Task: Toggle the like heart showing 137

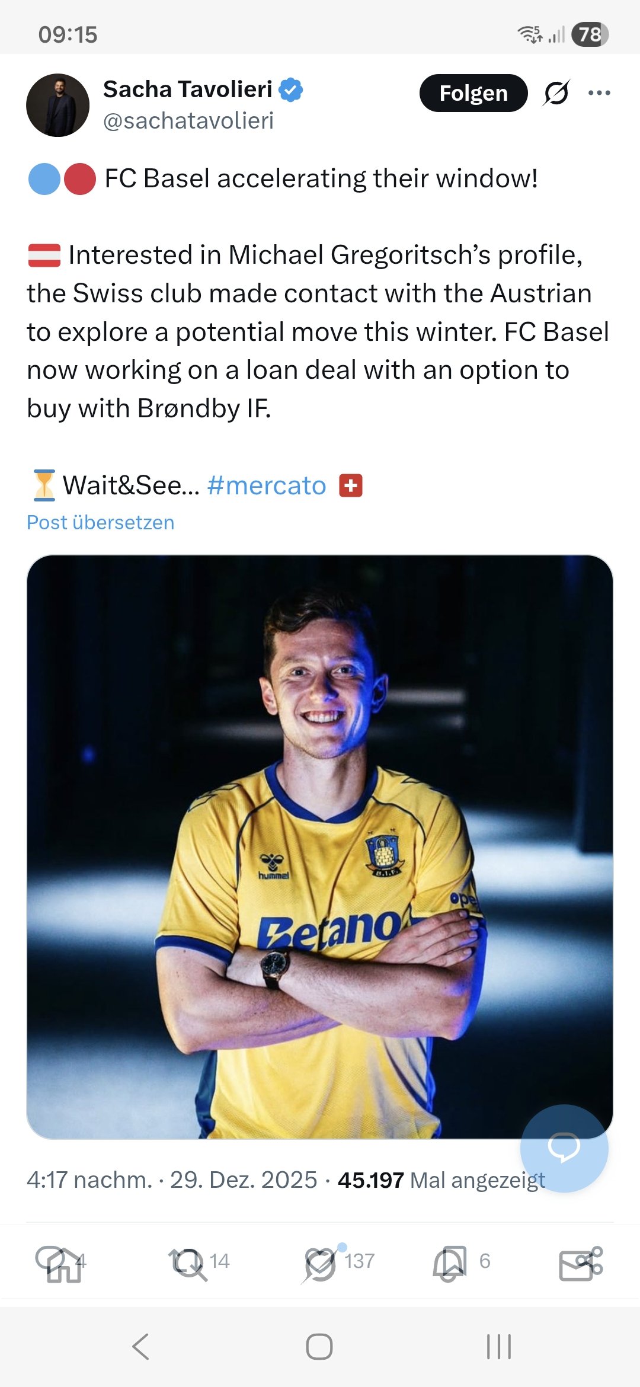Action: [x=321, y=1261]
